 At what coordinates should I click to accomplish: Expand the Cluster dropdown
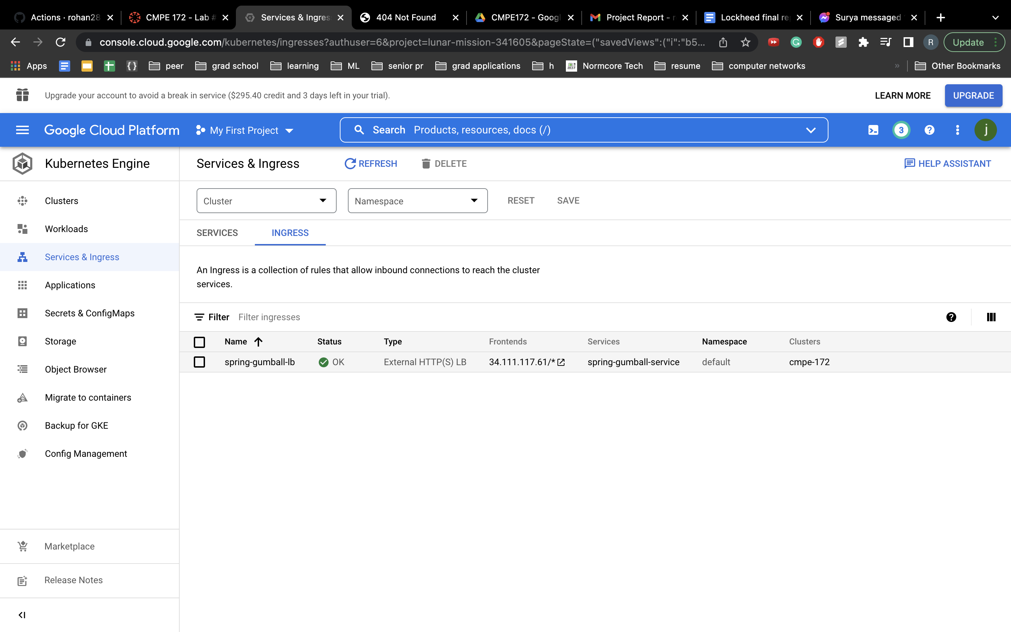point(266,200)
